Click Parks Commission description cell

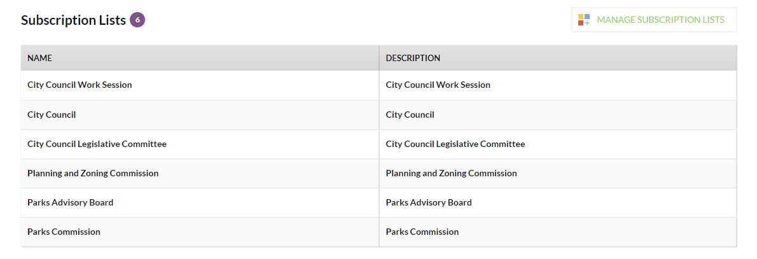(558, 232)
